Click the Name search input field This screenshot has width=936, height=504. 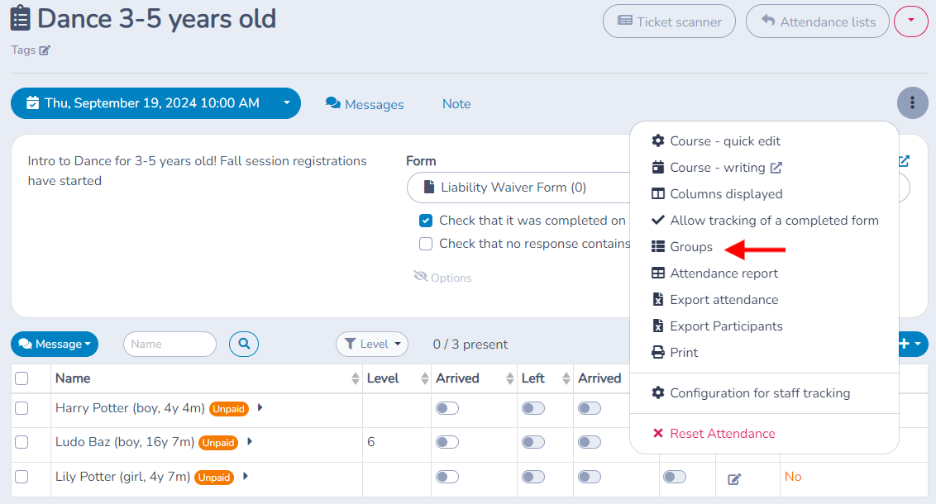pyautogui.click(x=170, y=345)
